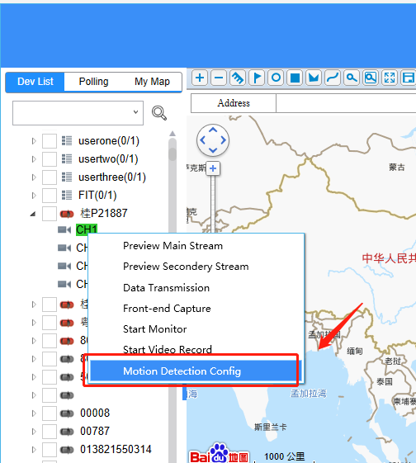Click the gray car icon for 013821550314

point(67,450)
